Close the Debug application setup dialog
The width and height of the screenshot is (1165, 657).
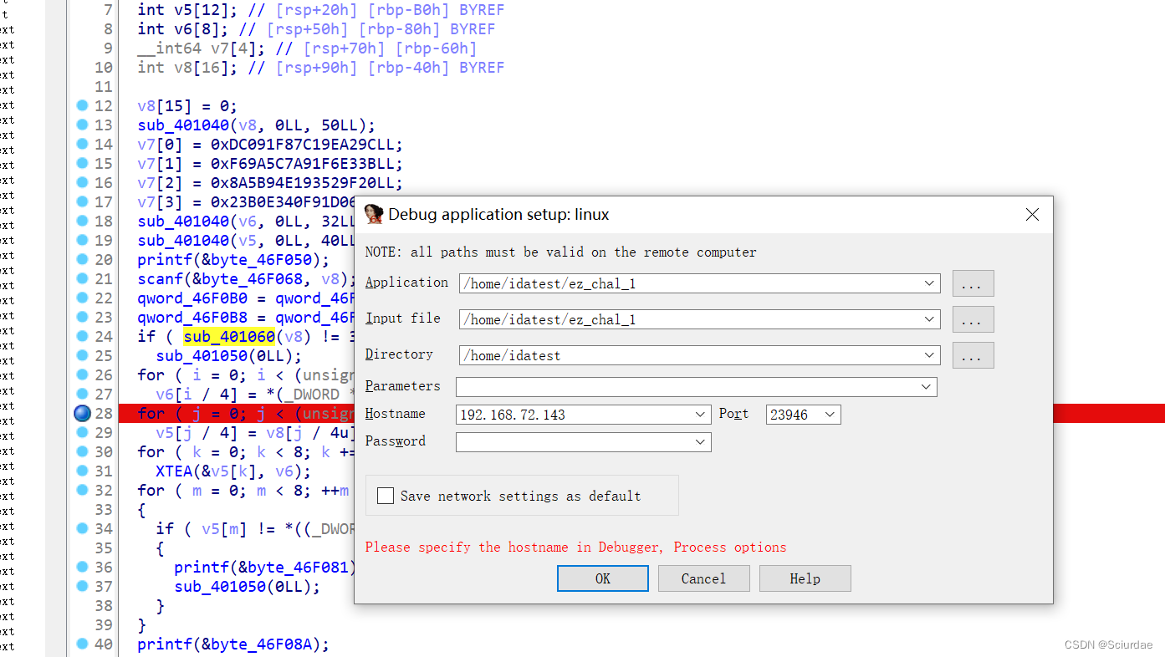1032,215
